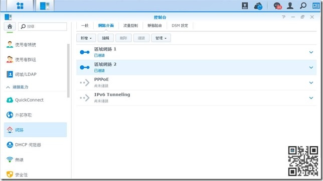Click the 已連線 status under 區域網路 1
The height and width of the screenshot is (181, 323).
99,55
